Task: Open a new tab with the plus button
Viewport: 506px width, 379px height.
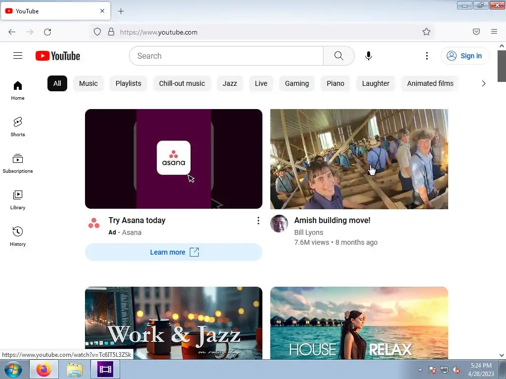Action: pyautogui.click(x=121, y=11)
